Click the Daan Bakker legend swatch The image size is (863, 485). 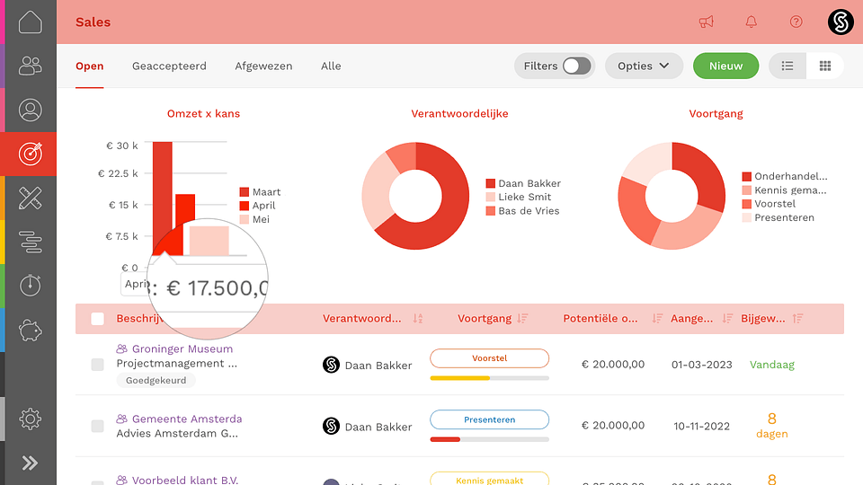click(x=491, y=183)
